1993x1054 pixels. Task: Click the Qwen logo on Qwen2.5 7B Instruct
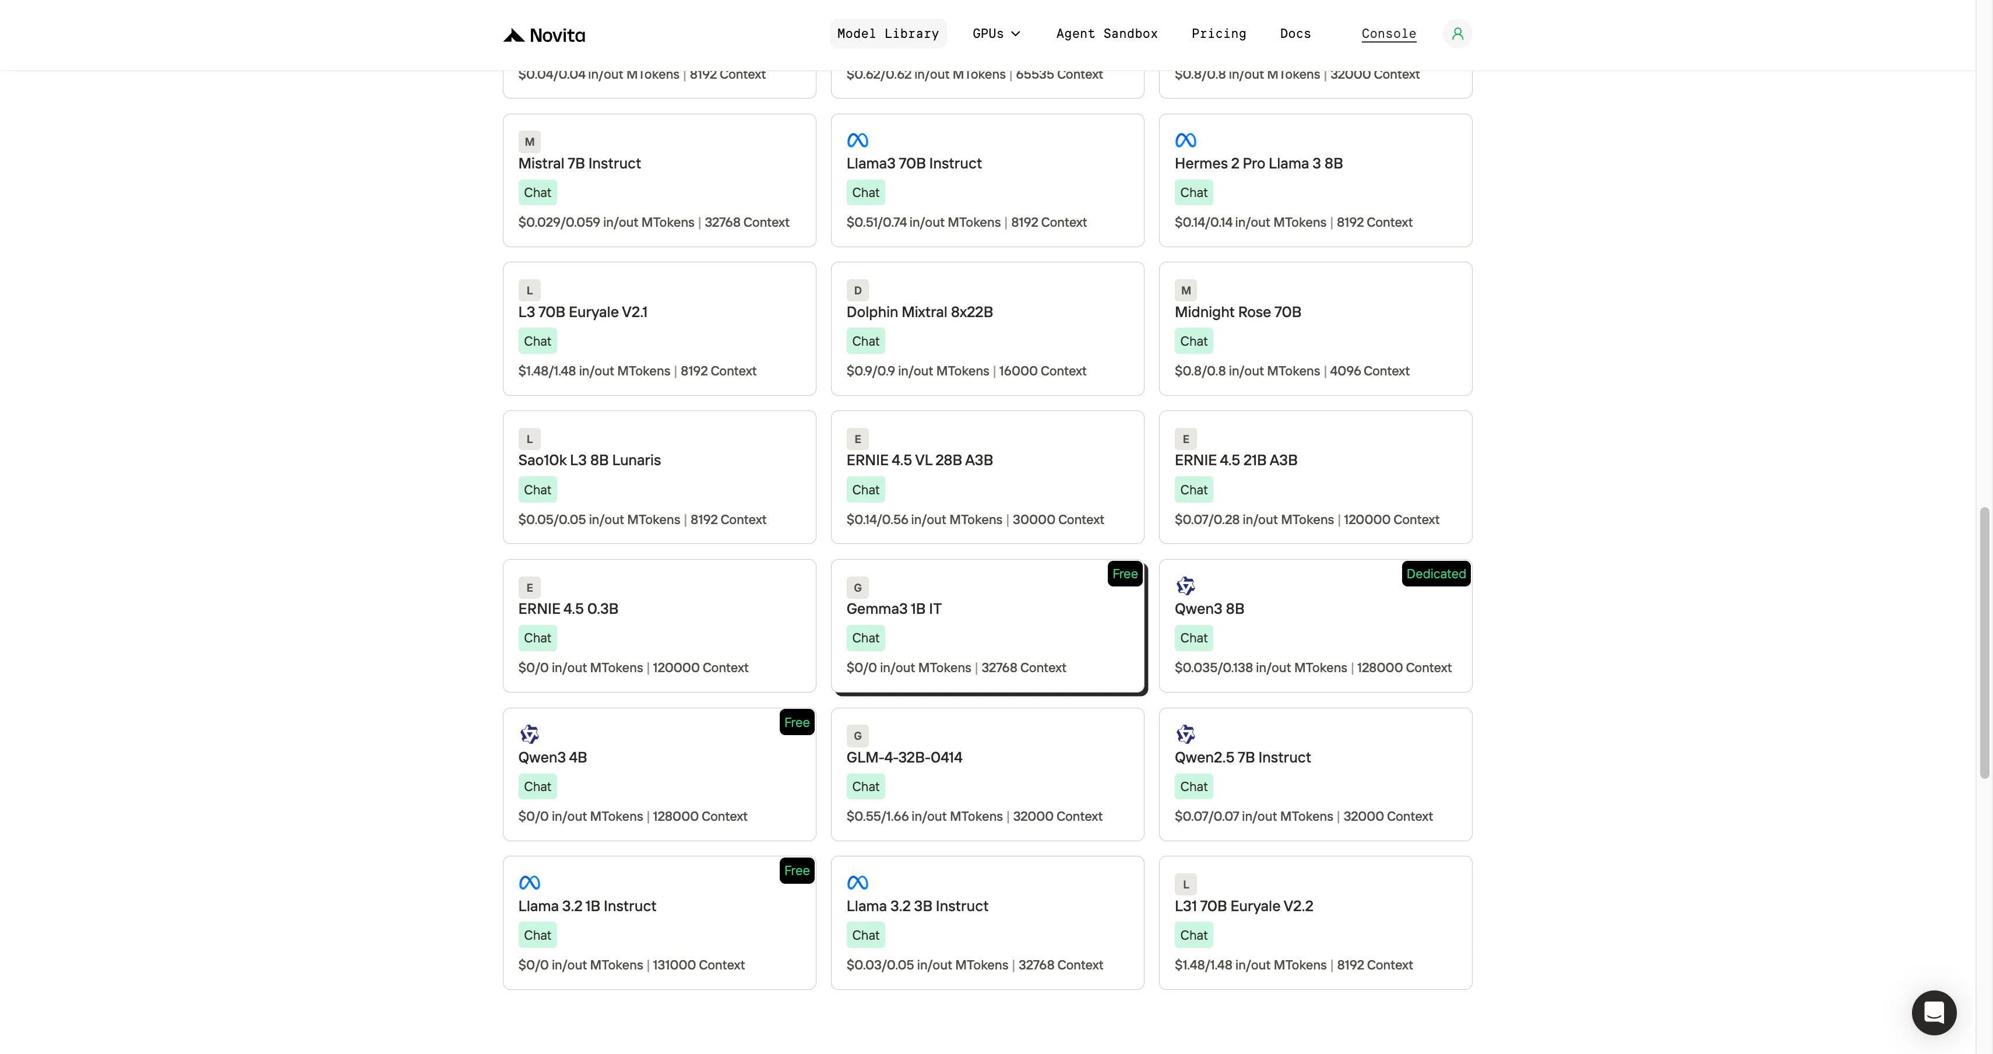(1185, 733)
